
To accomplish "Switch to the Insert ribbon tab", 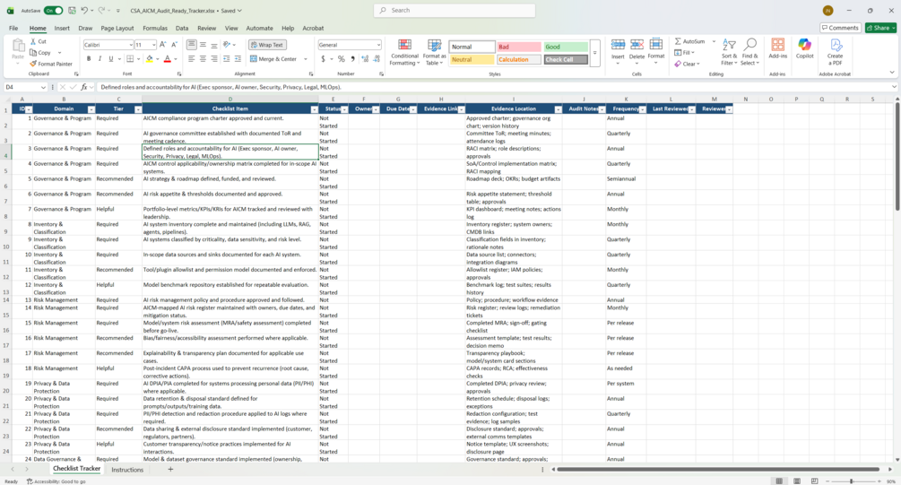I will point(62,28).
